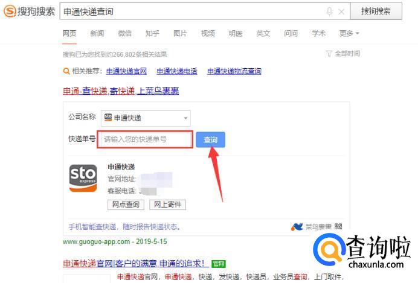Click the 网上寄件 button
The width and height of the screenshot is (418, 283).
[168, 205]
